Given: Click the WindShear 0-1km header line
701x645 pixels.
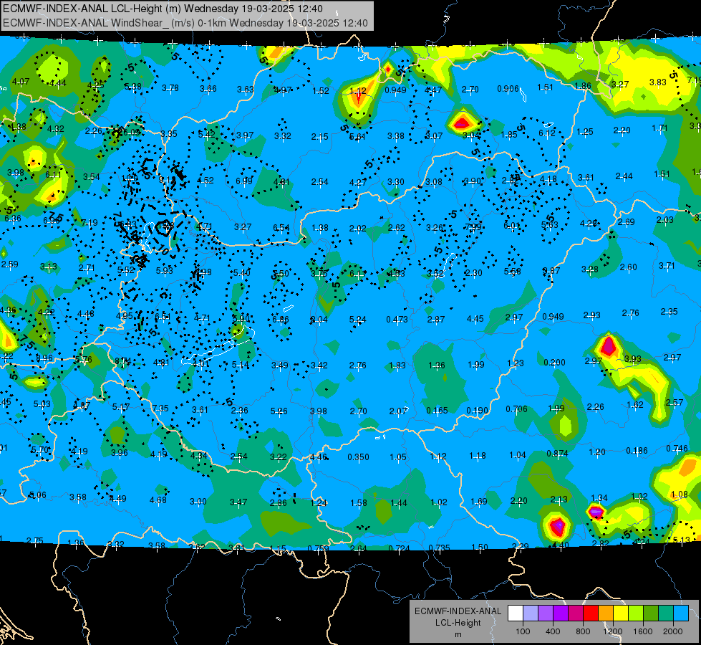Looking at the screenshot, I should [185, 23].
